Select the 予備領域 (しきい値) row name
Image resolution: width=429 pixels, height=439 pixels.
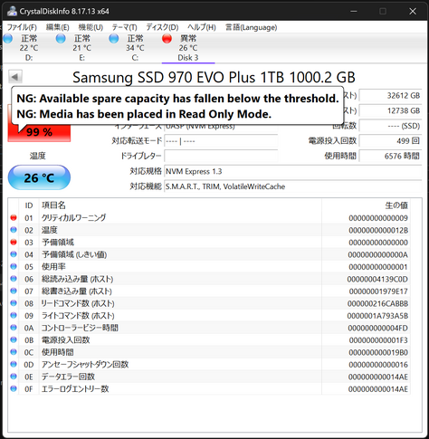(74, 254)
